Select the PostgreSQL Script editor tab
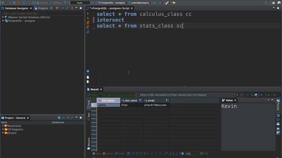This screenshot has width=282, height=158. pos(110,8)
